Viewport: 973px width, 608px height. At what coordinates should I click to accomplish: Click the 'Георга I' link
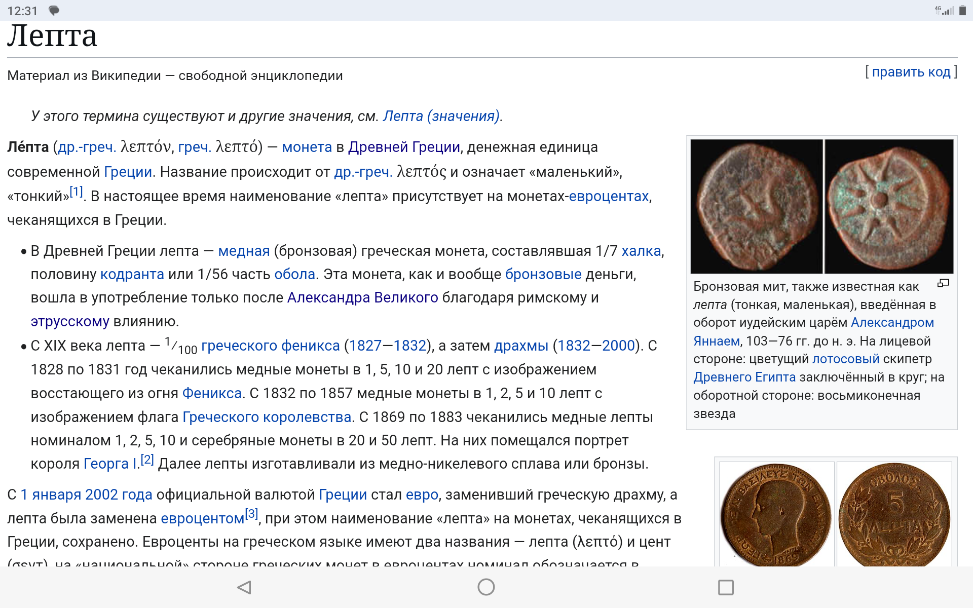110,464
